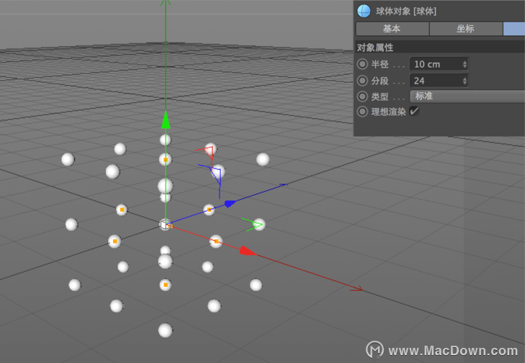525x363 pixels.
Task: Click the stepper arrows on the 半径 field
Action: click(465, 64)
